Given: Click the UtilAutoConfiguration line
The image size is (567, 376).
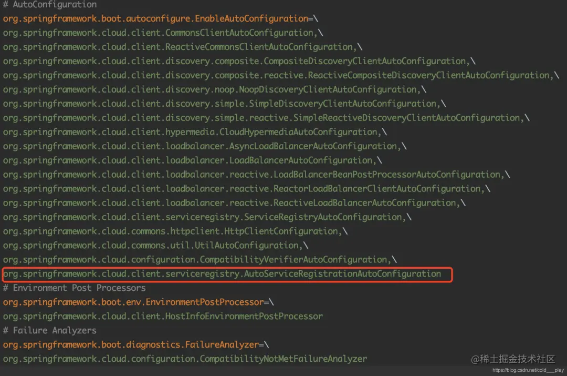Looking at the screenshot, I should click(155, 245).
